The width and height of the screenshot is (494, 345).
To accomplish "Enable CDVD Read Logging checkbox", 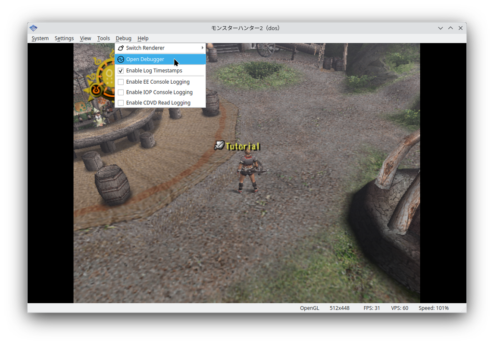I will click(x=121, y=103).
